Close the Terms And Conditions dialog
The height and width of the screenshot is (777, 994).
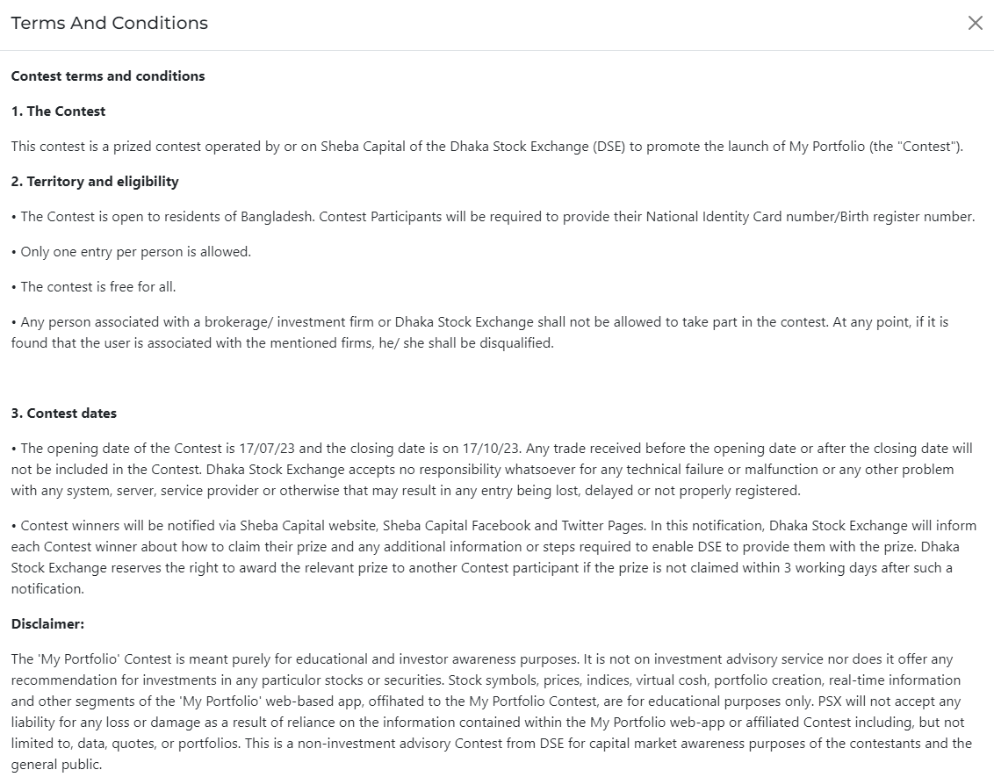pyautogui.click(x=975, y=24)
